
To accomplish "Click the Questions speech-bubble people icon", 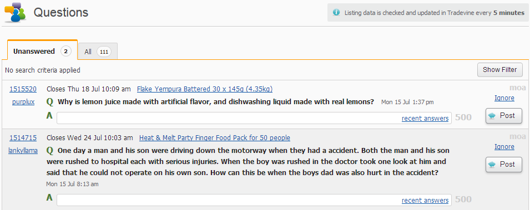I will 15,13.
